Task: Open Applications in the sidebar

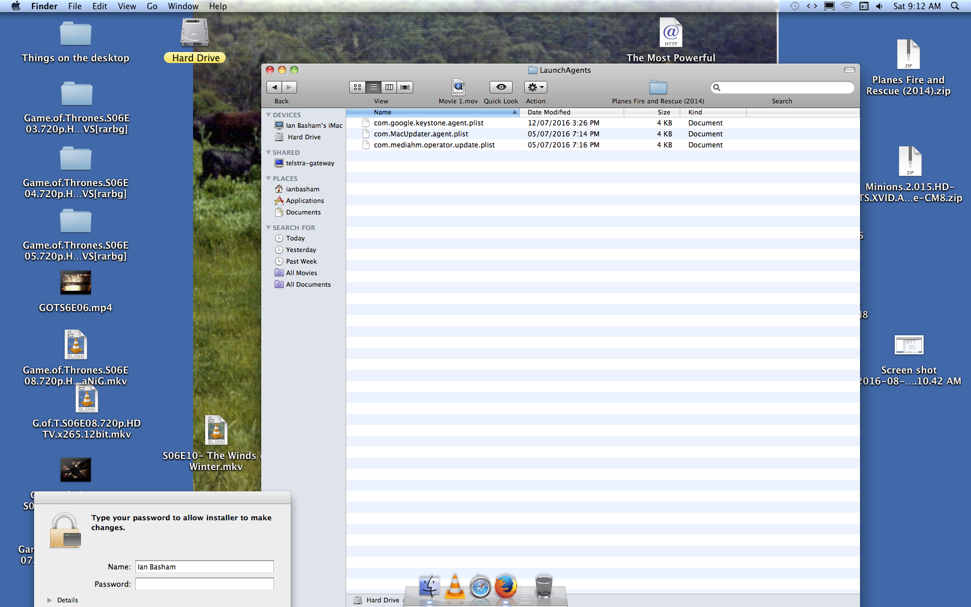Action: click(x=299, y=201)
